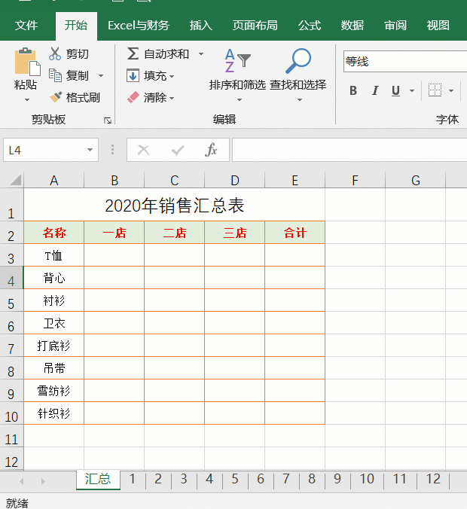Click the formula bar confirm checkmark
Viewport: 467px width, 509px height.
point(178,150)
